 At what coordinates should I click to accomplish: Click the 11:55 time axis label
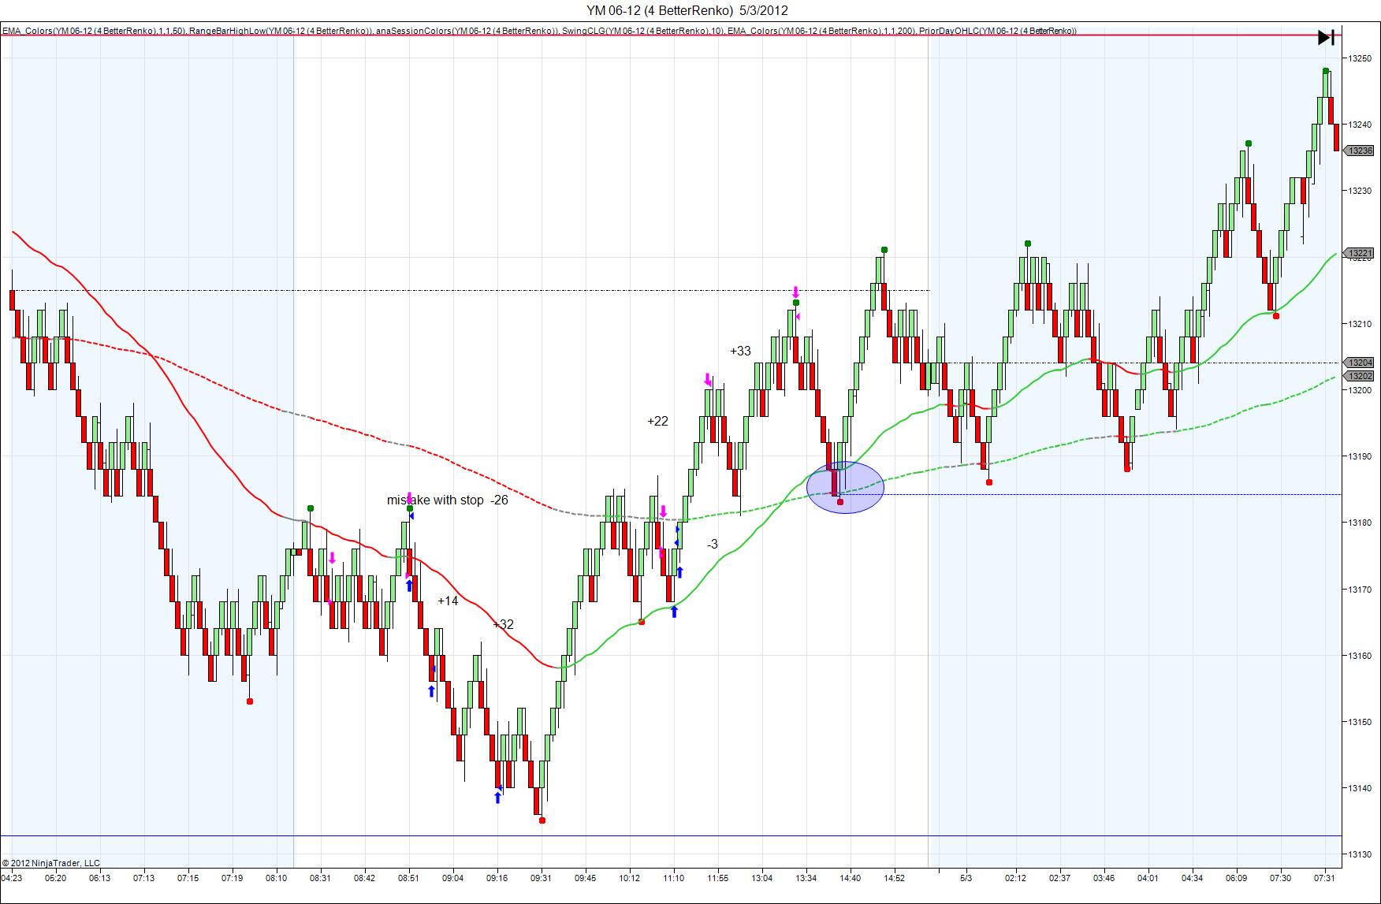717,878
